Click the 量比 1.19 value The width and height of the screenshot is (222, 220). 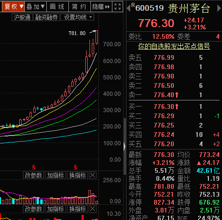coord(213,178)
